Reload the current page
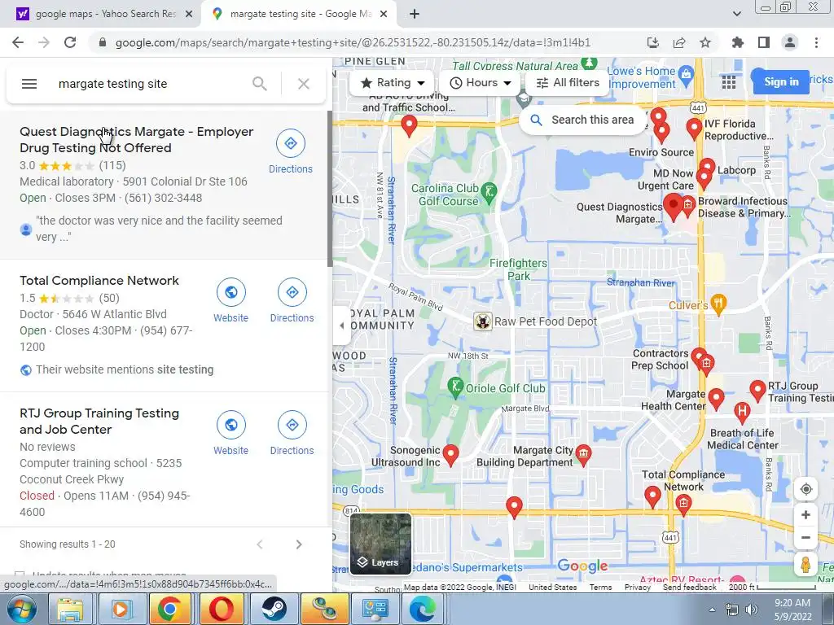This screenshot has width=834, height=625. click(70, 42)
